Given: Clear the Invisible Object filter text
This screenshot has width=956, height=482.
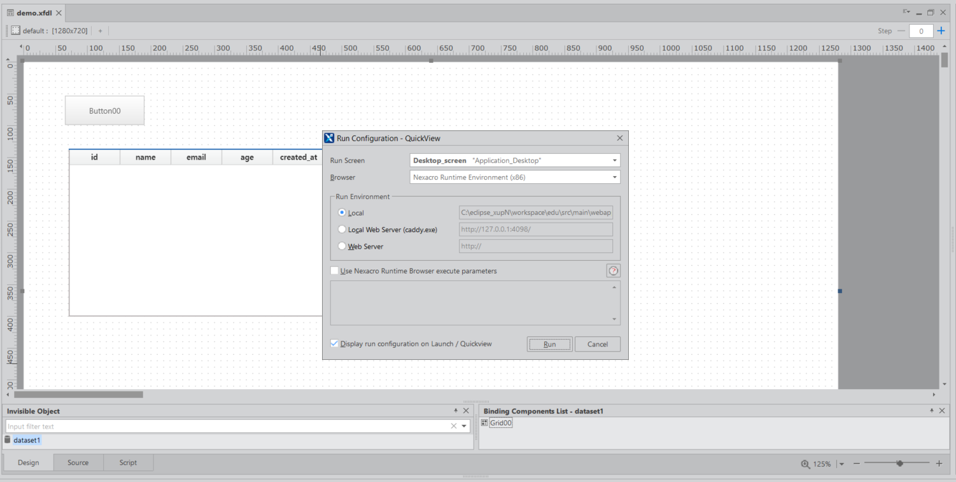Looking at the screenshot, I should tap(454, 426).
